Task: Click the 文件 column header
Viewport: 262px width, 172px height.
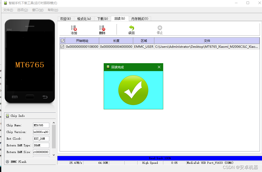Action: pos(207,41)
